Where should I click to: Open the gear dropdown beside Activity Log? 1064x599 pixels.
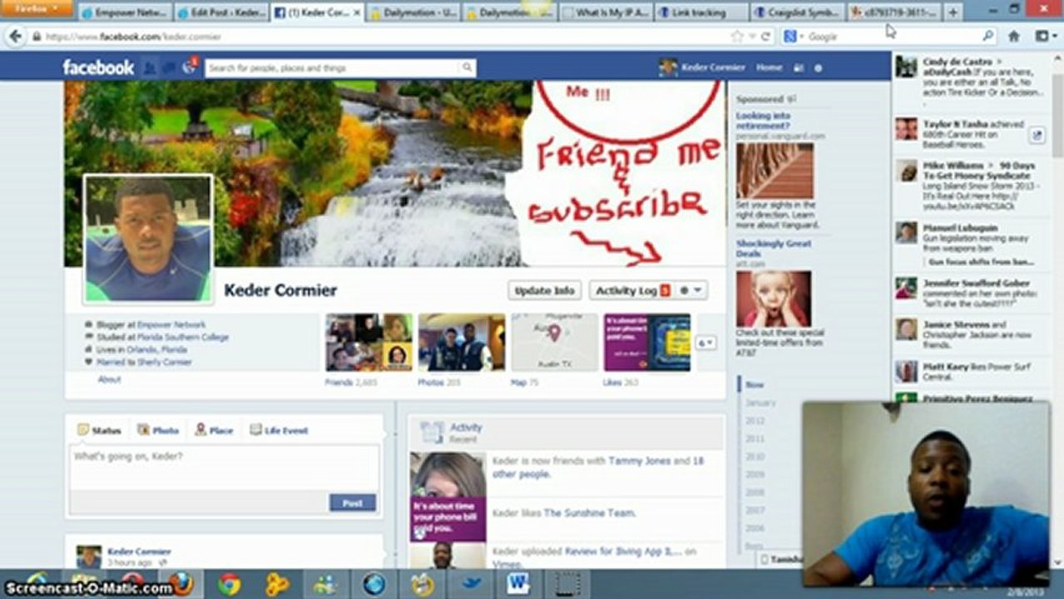click(x=693, y=290)
